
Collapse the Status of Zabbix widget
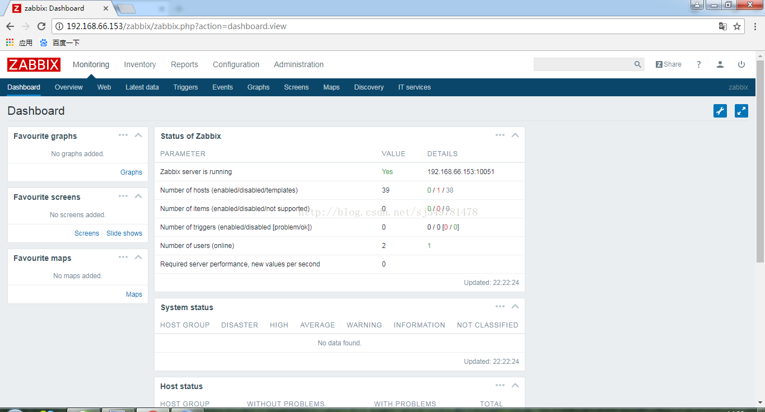point(515,135)
